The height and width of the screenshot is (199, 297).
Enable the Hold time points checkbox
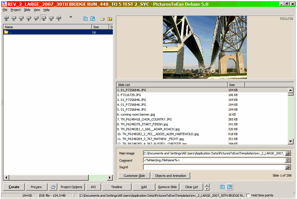point(248,196)
